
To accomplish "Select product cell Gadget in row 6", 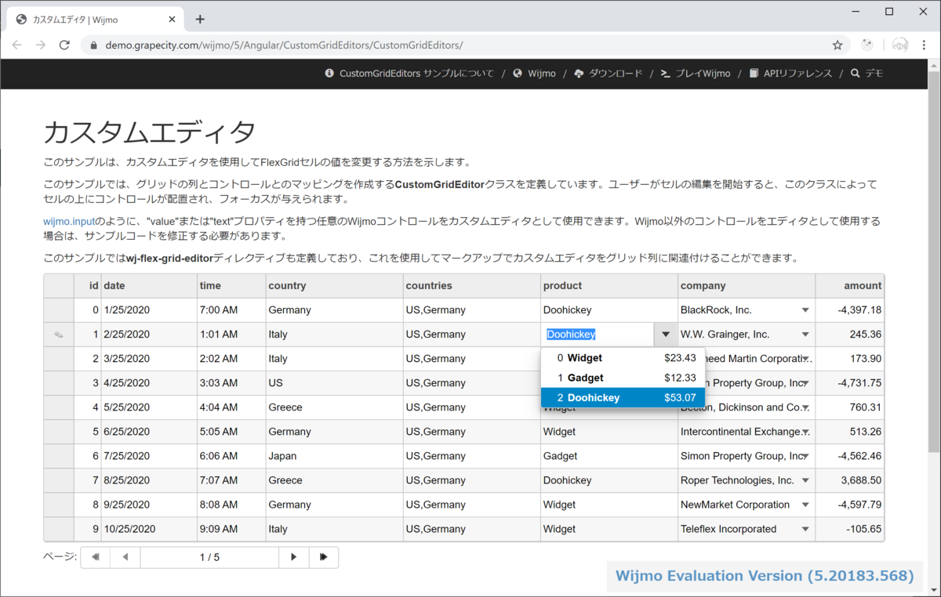I will coord(609,456).
